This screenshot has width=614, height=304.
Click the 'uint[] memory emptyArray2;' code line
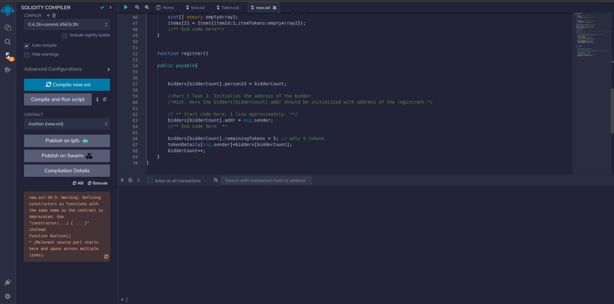tap(203, 17)
